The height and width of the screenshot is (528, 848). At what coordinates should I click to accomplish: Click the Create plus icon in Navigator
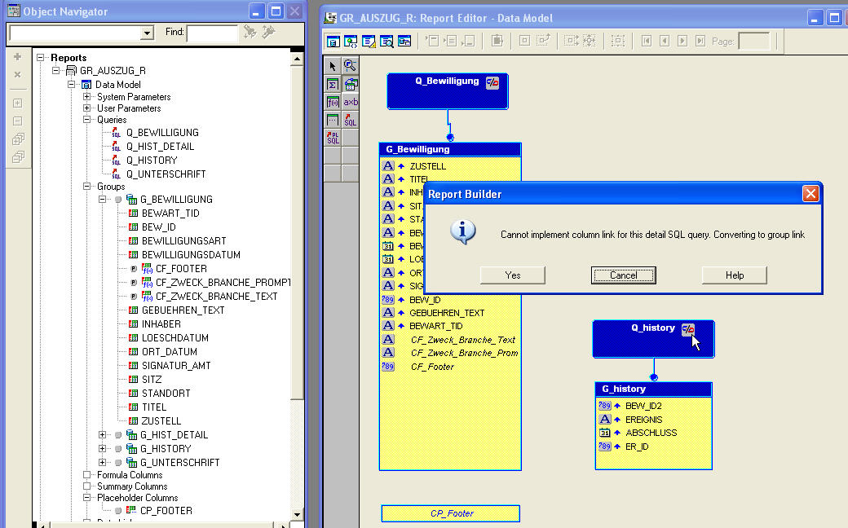pyautogui.click(x=17, y=57)
